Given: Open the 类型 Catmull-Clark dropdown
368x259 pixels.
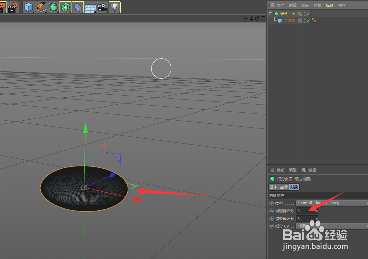Looking at the screenshot, I should coord(332,203).
